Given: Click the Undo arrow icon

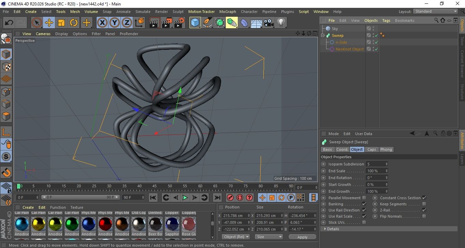Looking at the screenshot, I should (x=9, y=23).
